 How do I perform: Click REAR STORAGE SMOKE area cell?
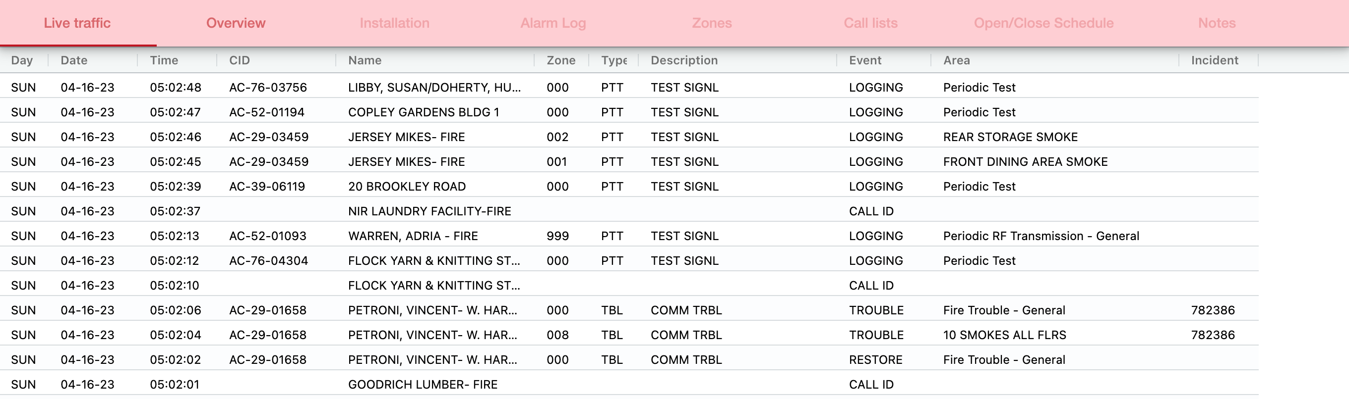coord(1010,137)
